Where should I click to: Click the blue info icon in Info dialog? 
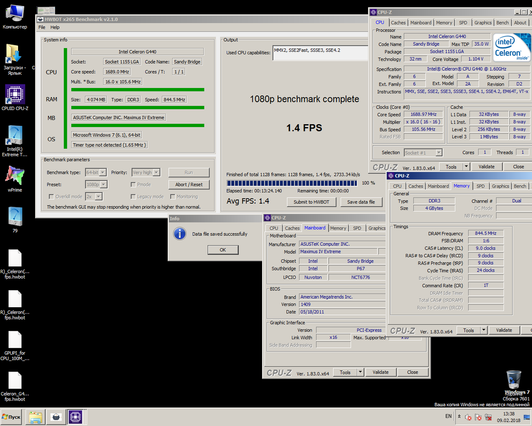point(180,234)
